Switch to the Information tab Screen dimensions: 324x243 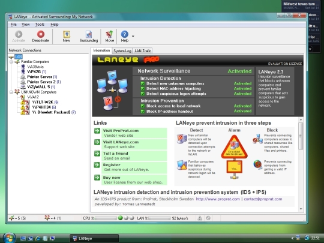tap(101, 50)
